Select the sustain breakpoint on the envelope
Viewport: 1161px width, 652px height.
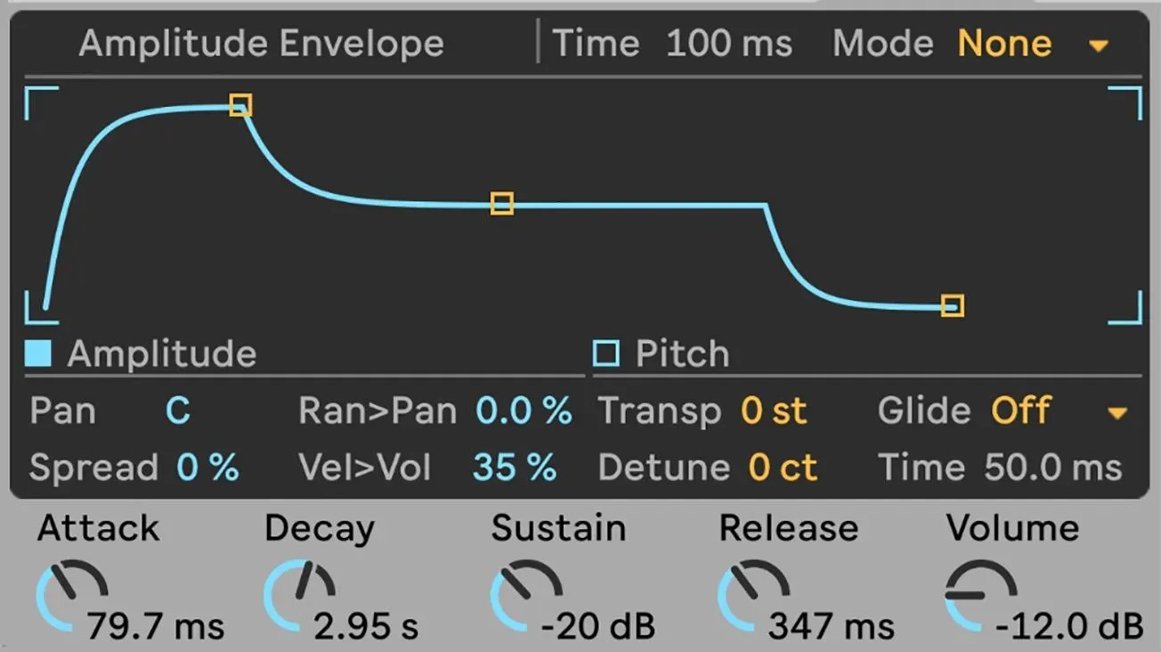pos(501,204)
